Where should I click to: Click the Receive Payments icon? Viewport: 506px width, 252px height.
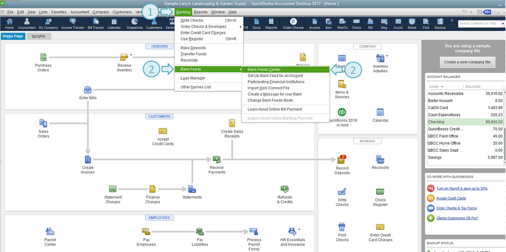(217, 159)
